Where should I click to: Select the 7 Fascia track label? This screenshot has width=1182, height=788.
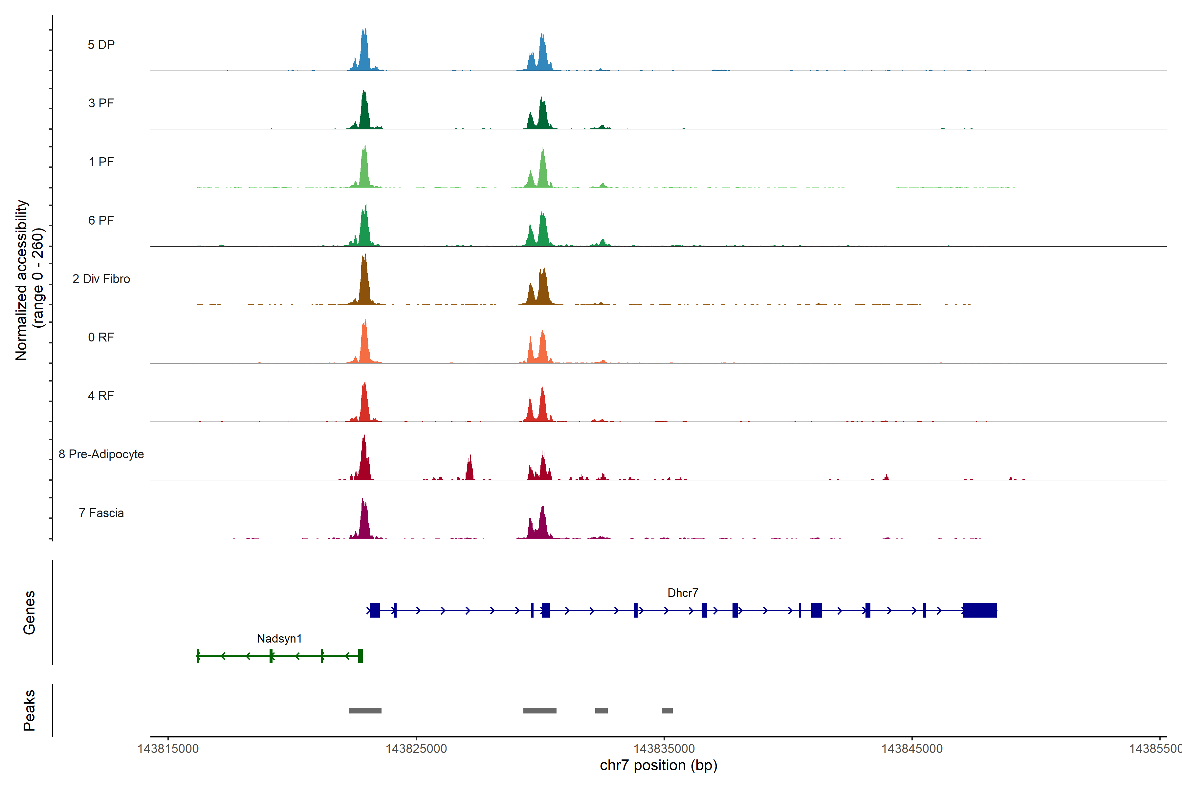101,513
